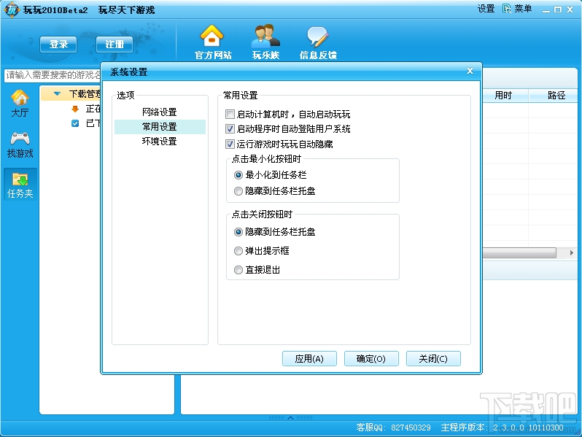Screen dimensions: 582x437
Task: Click scrollbar right arrow in task list
Action: tap(572, 253)
